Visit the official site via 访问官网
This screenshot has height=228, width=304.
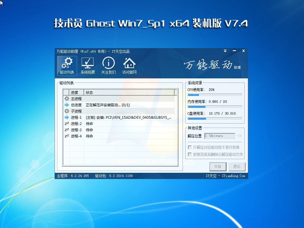(129, 66)
